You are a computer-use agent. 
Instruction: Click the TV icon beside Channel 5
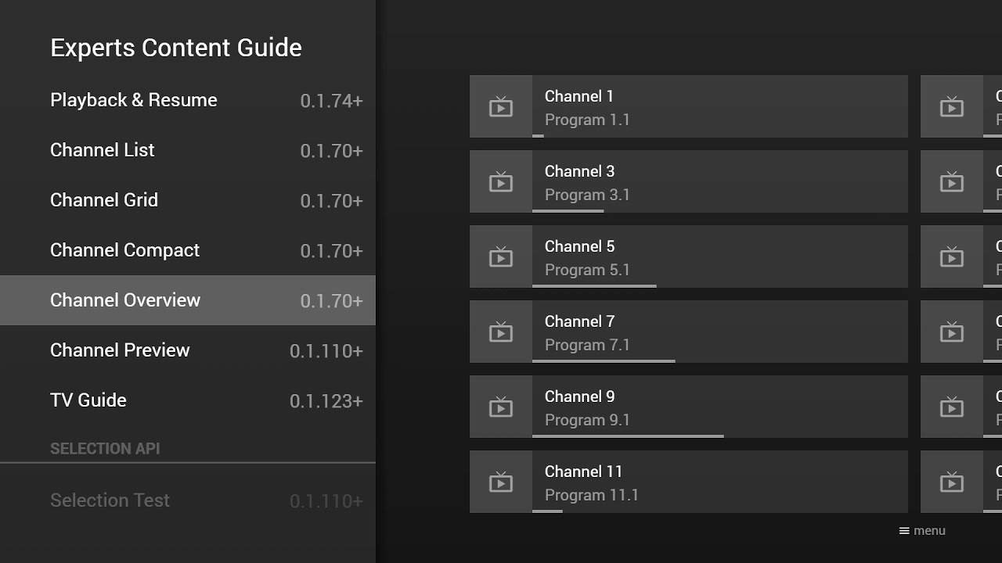click(501, 256)
